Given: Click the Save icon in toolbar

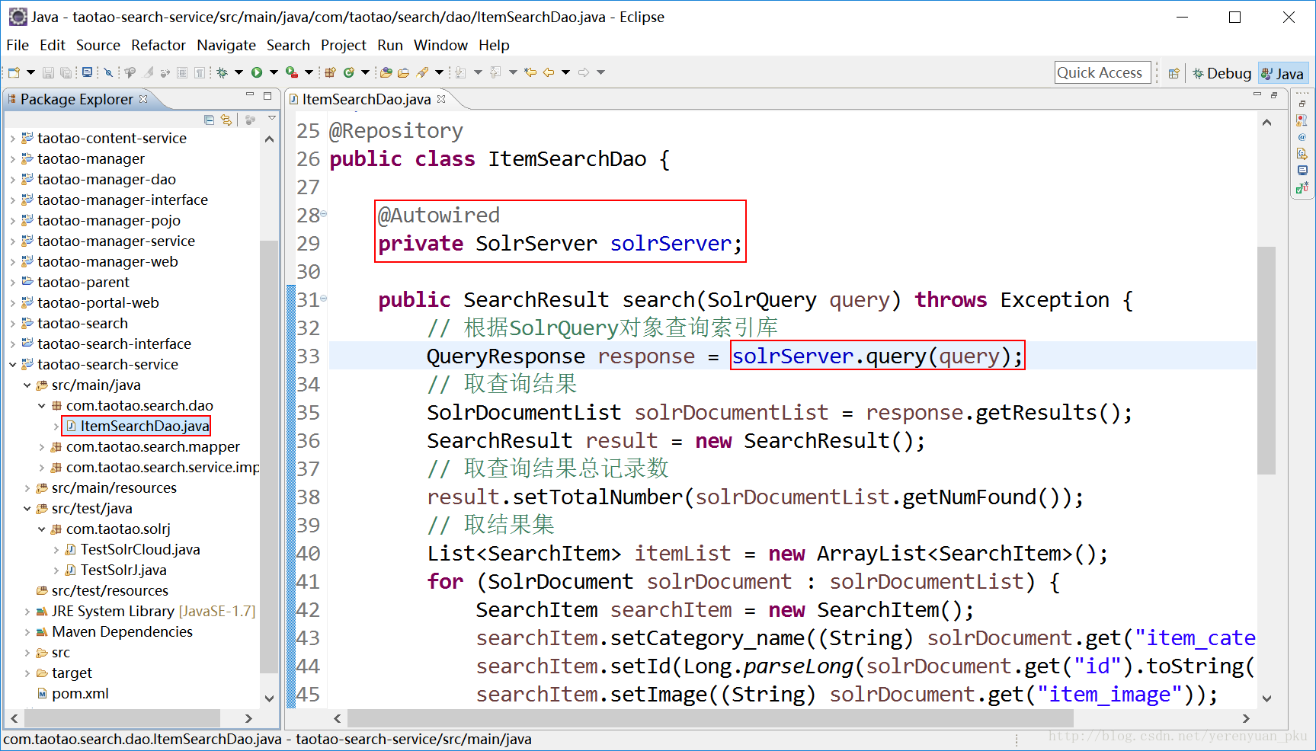Looking at the screenshot, I should coord(48,72).
